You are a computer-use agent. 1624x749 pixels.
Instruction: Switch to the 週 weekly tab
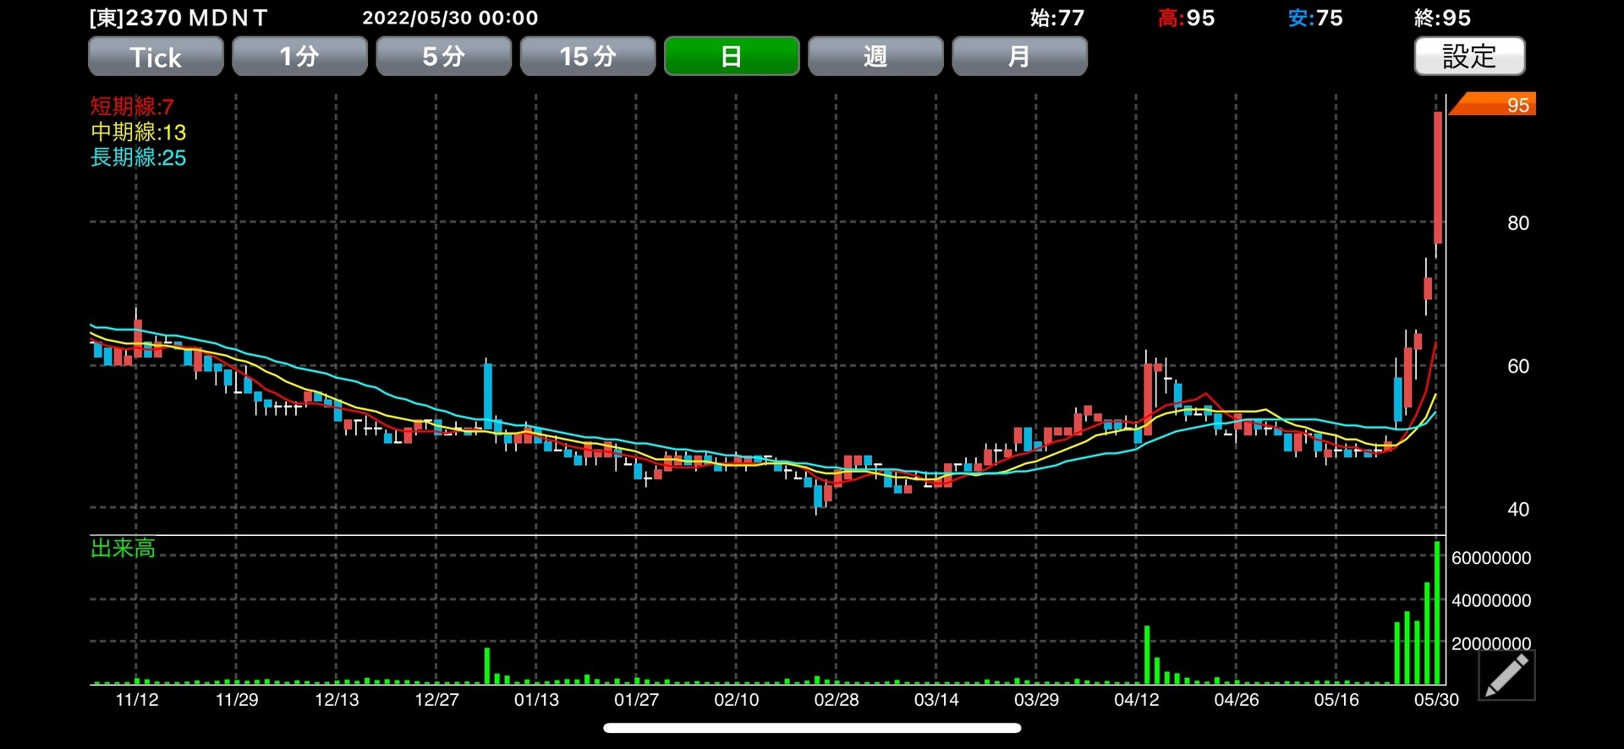click(x=875, y=57)
